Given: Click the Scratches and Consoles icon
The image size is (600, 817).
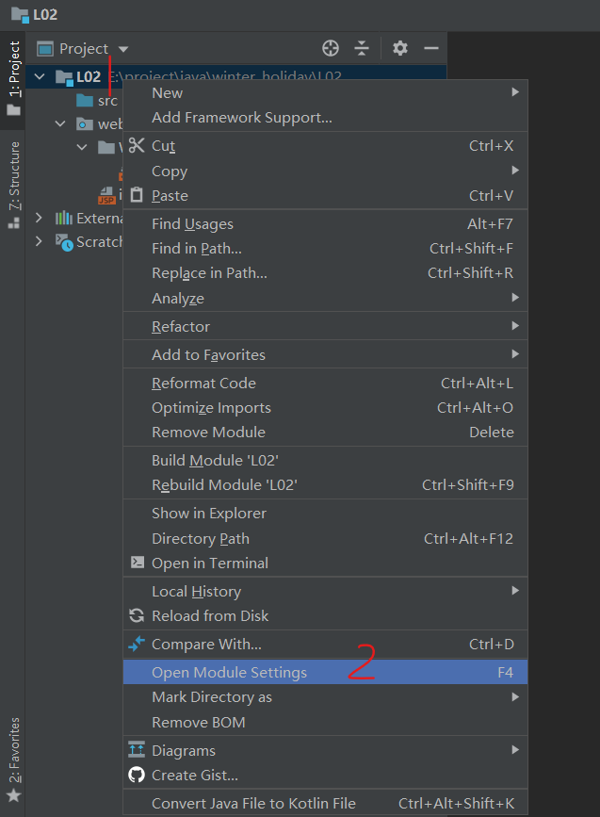Looking at the screenshot, I should 65,242.
